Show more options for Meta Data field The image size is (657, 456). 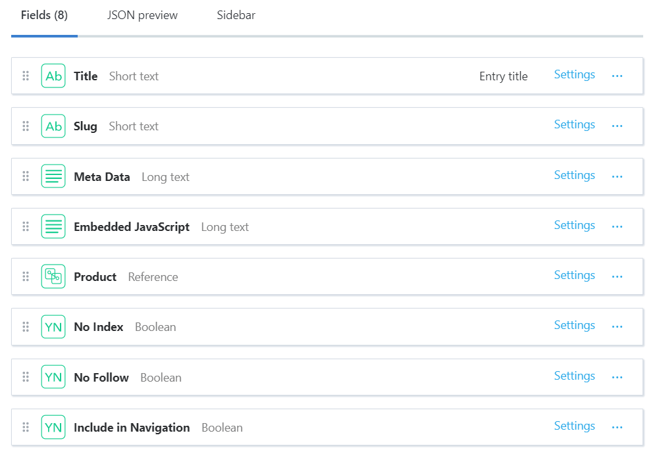[617, 177]
